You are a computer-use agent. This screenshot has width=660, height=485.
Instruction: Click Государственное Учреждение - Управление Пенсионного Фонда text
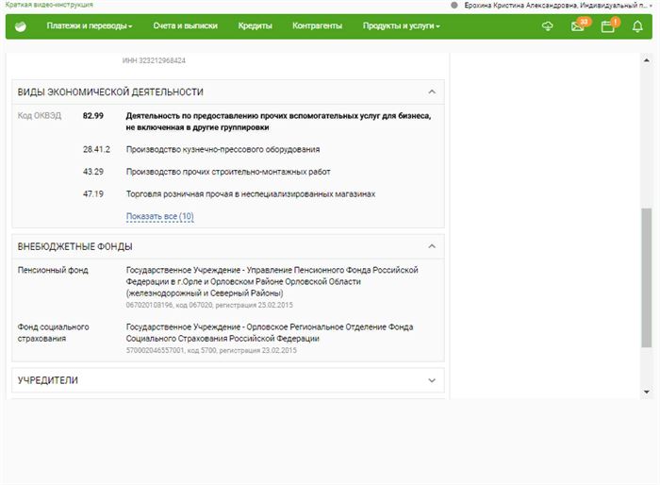point(272,281)
